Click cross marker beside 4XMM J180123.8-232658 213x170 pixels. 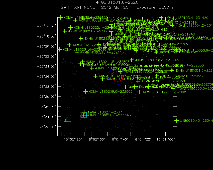tap(138, 81)
